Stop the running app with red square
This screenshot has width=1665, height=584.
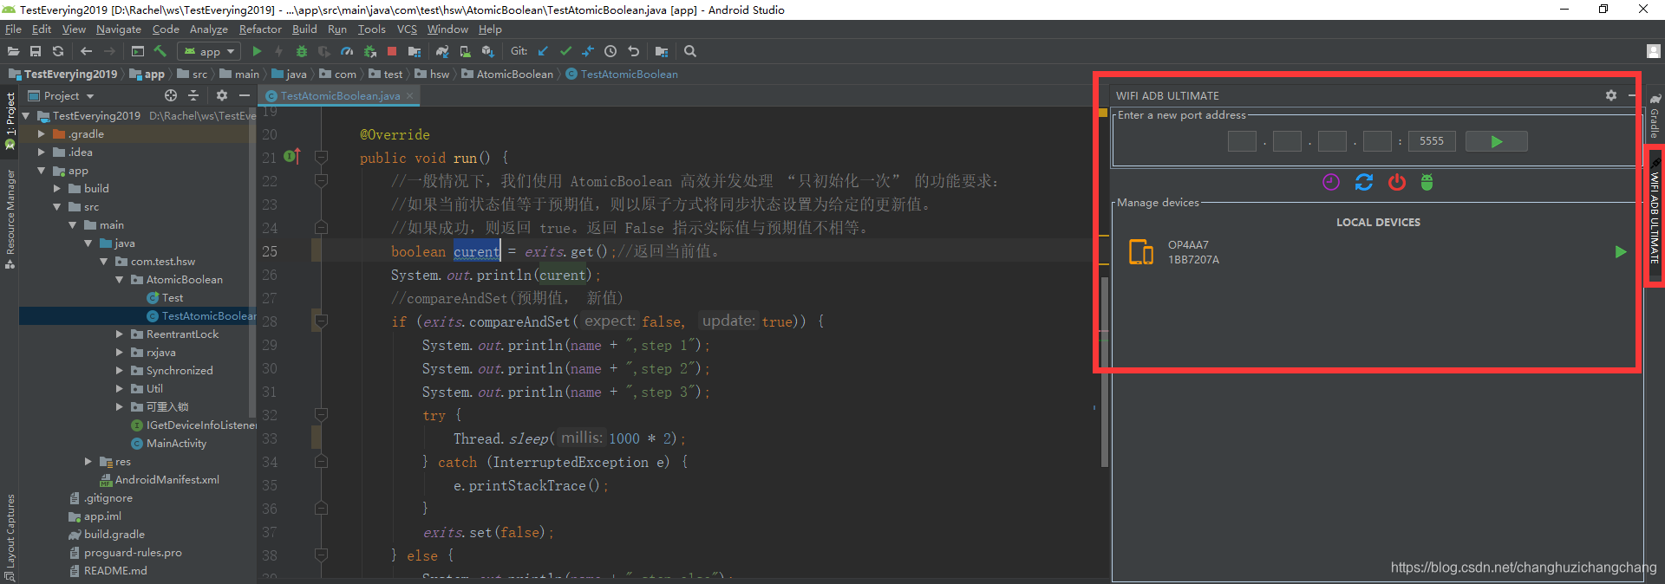tap(392, 51)
